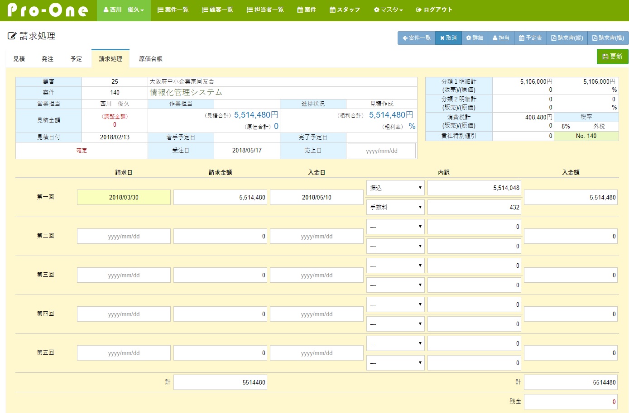Switch to the 原価台帳 tab

[151, 59]
